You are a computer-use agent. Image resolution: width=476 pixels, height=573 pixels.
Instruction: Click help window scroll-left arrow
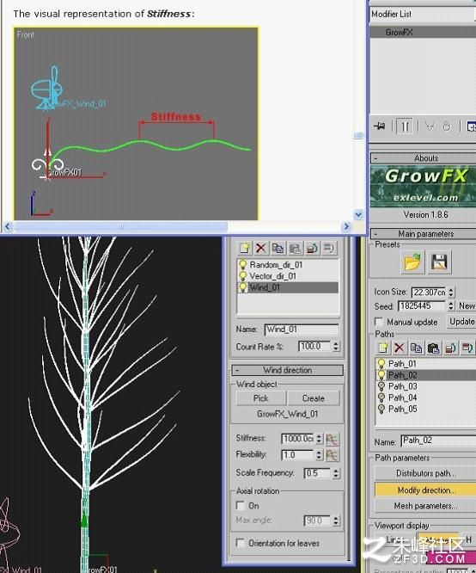click(x=8, y=227)
